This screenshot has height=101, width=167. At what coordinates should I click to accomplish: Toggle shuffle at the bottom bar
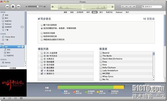(10, 98)
